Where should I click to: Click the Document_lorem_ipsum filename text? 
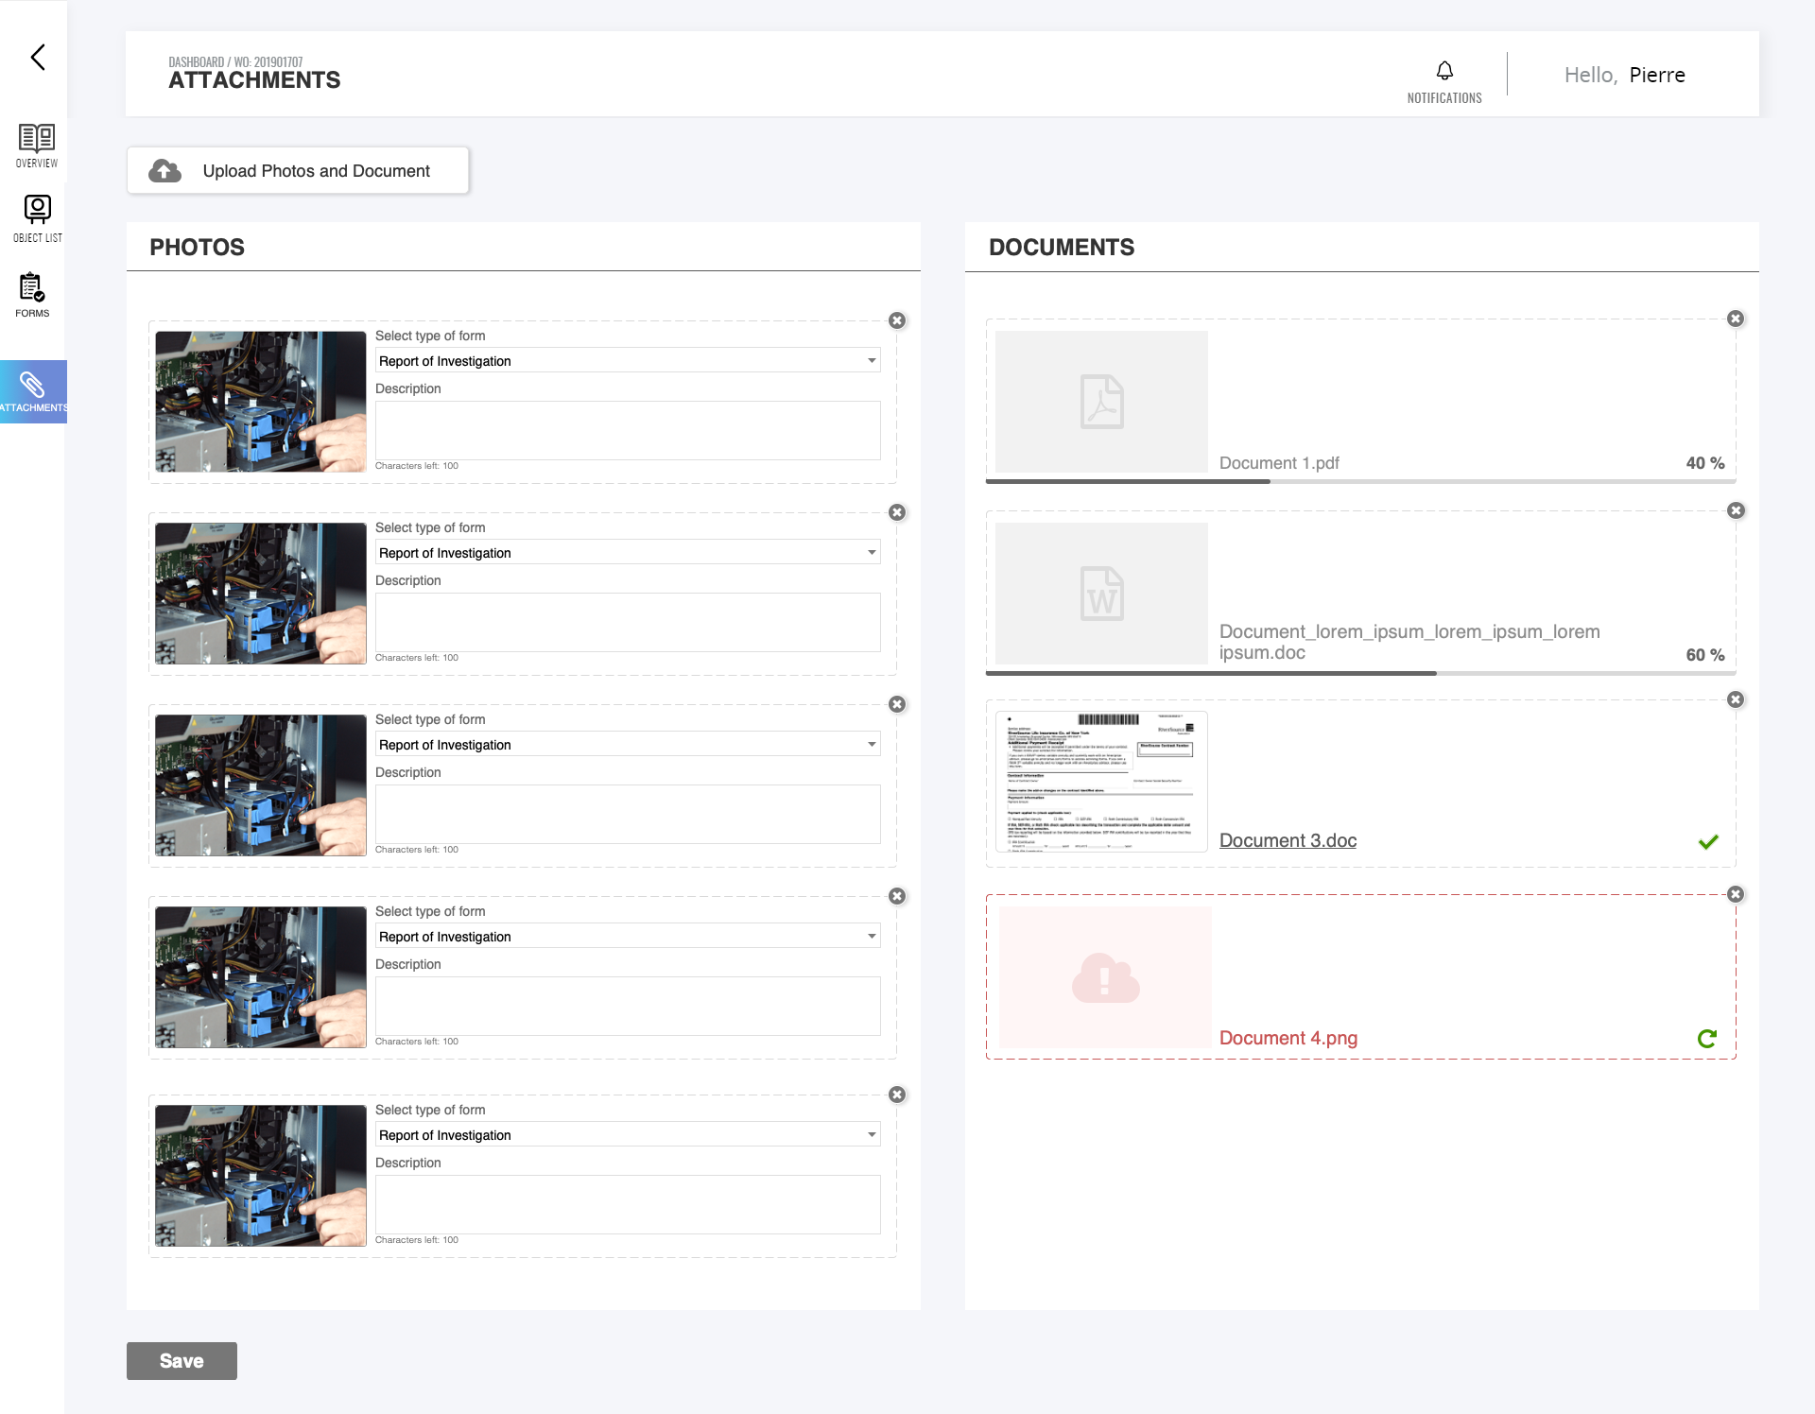(1409, 642)
